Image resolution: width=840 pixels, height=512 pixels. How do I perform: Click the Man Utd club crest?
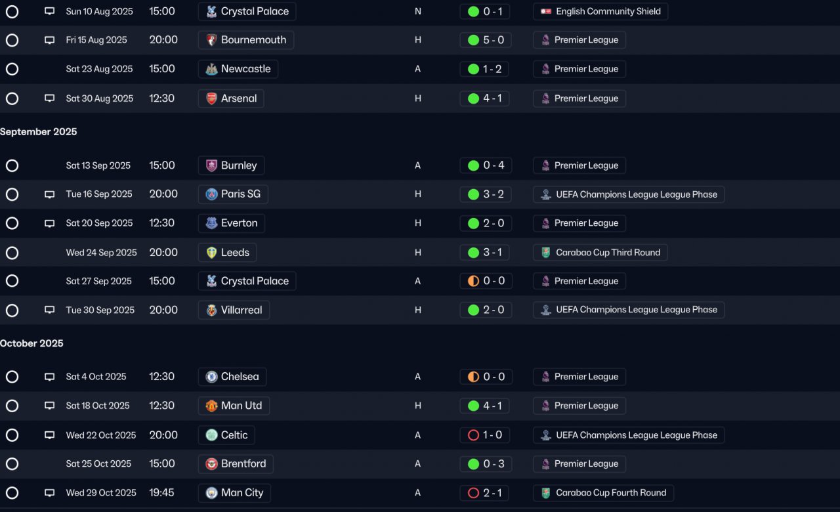(211, 406)
